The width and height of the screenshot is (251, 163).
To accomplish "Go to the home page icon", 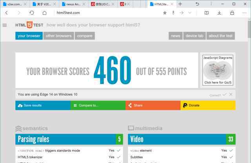I will (x=44, y=13).
